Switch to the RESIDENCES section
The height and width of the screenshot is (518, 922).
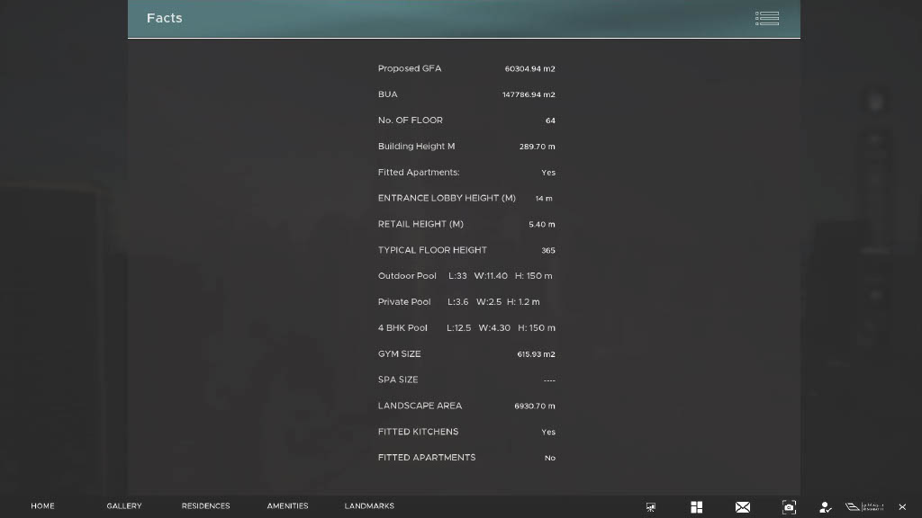tap(205, 506)
